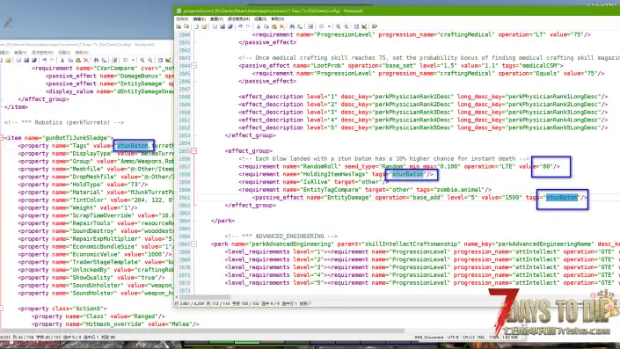Open 设置(S) menu in front Notepad2 window
Screen dimensions: 620x349
pos(260,18)
